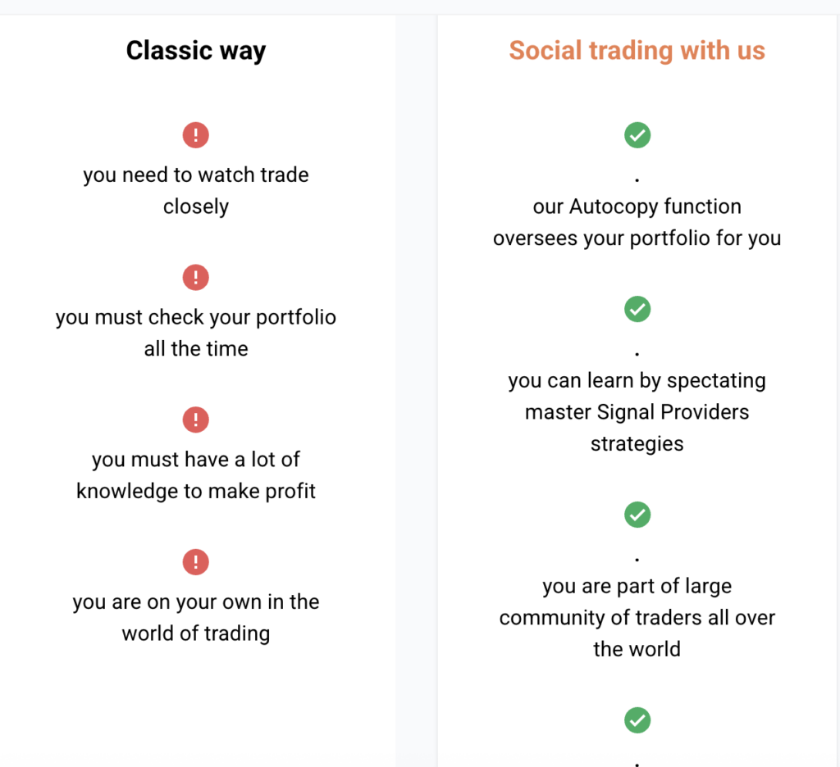Click red warning icon above "lot of knowledge"
Screen dimensions: 840x767
(196, 420)
